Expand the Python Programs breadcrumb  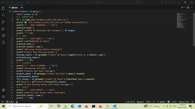point(20,11)
